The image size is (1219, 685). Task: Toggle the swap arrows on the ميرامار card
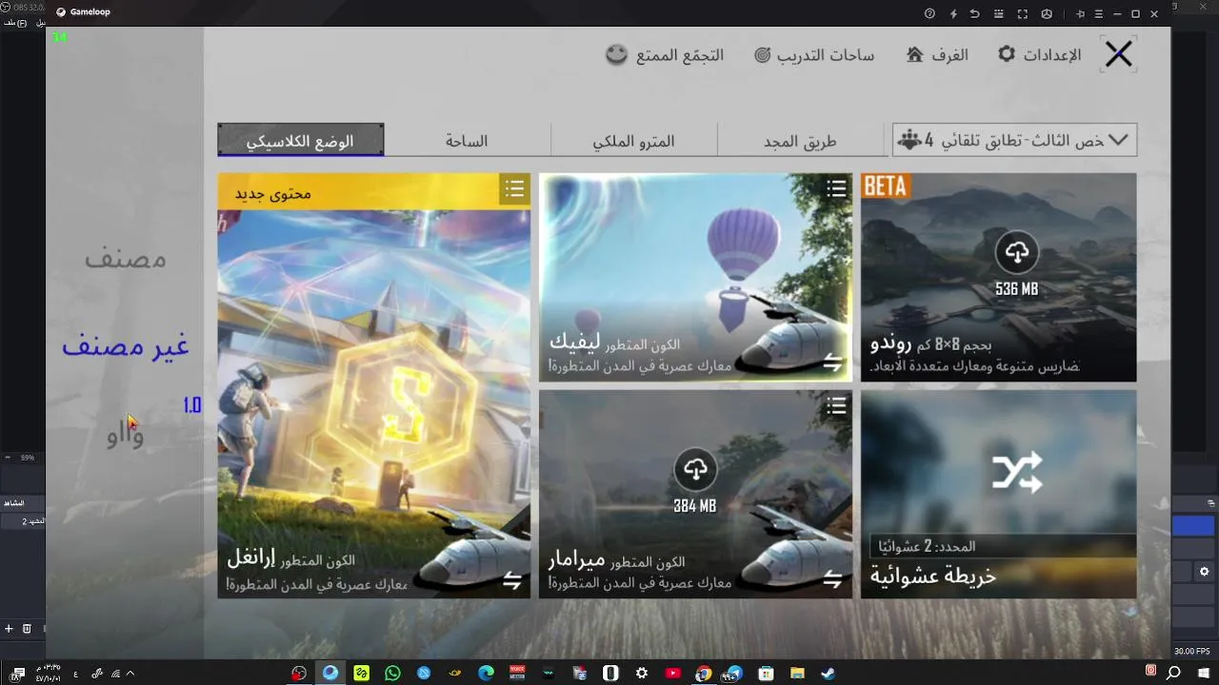(x=832, y=579)
